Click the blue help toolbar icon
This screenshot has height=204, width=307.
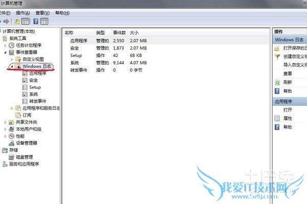point(36,21)
